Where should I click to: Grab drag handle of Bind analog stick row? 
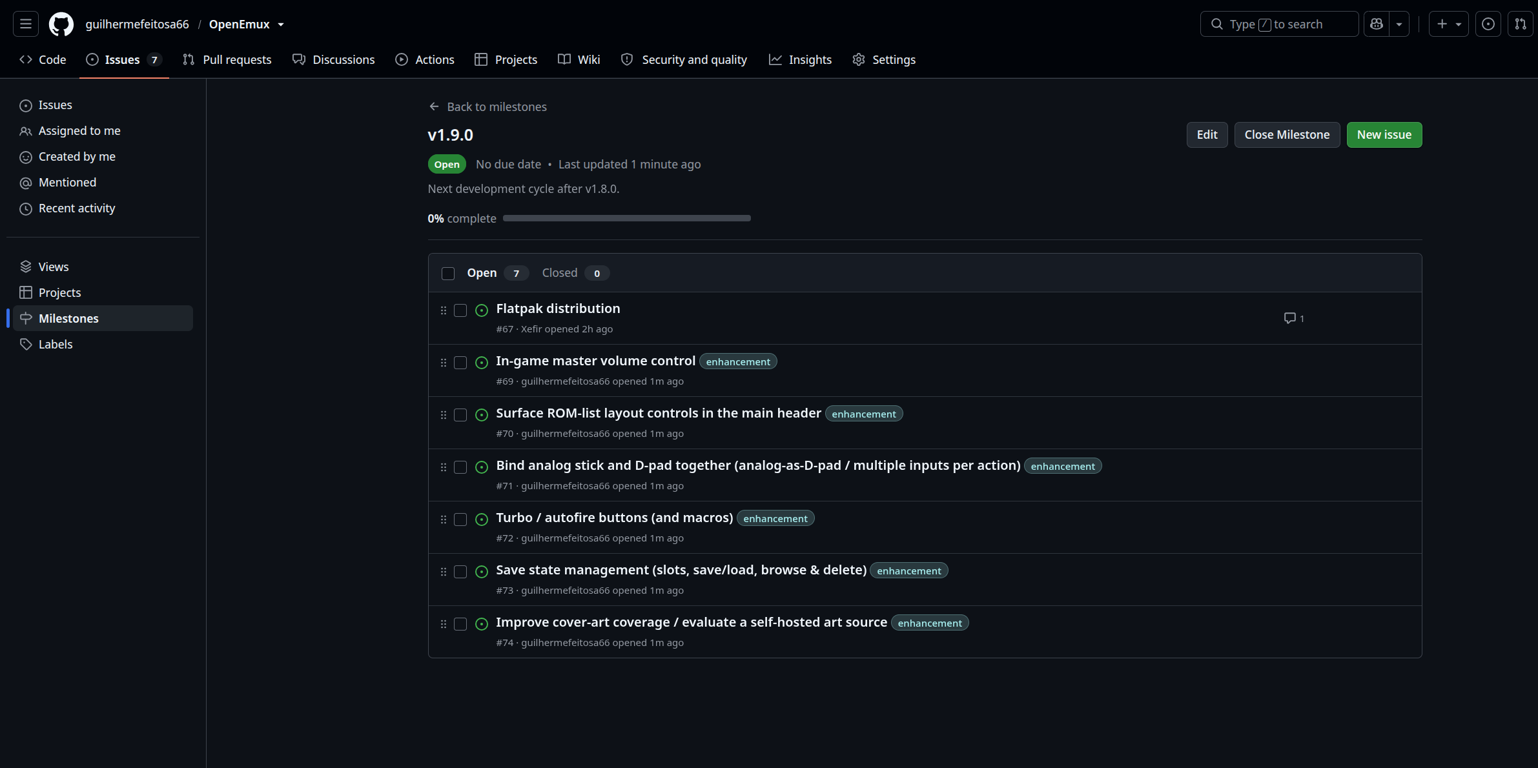pyautogui.click(x=444, y=467)
